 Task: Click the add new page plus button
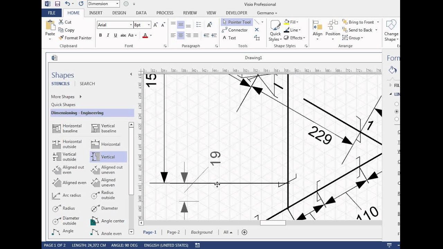pyautogui.click(x=244, y=232)
